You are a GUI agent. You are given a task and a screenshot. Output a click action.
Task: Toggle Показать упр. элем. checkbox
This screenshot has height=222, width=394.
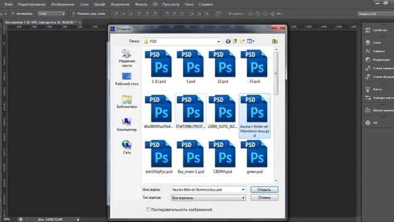74,14
